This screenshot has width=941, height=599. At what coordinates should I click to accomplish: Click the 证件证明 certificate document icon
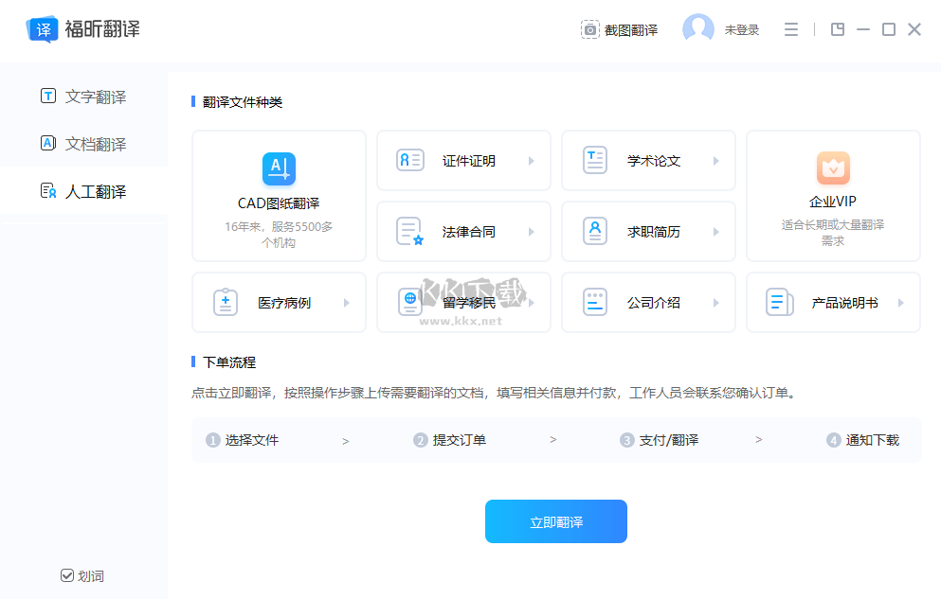click(x=409, y=160)
